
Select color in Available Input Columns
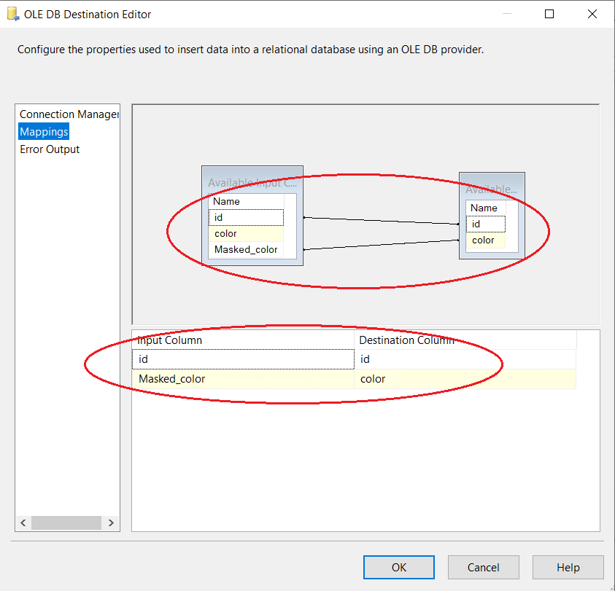246,234
